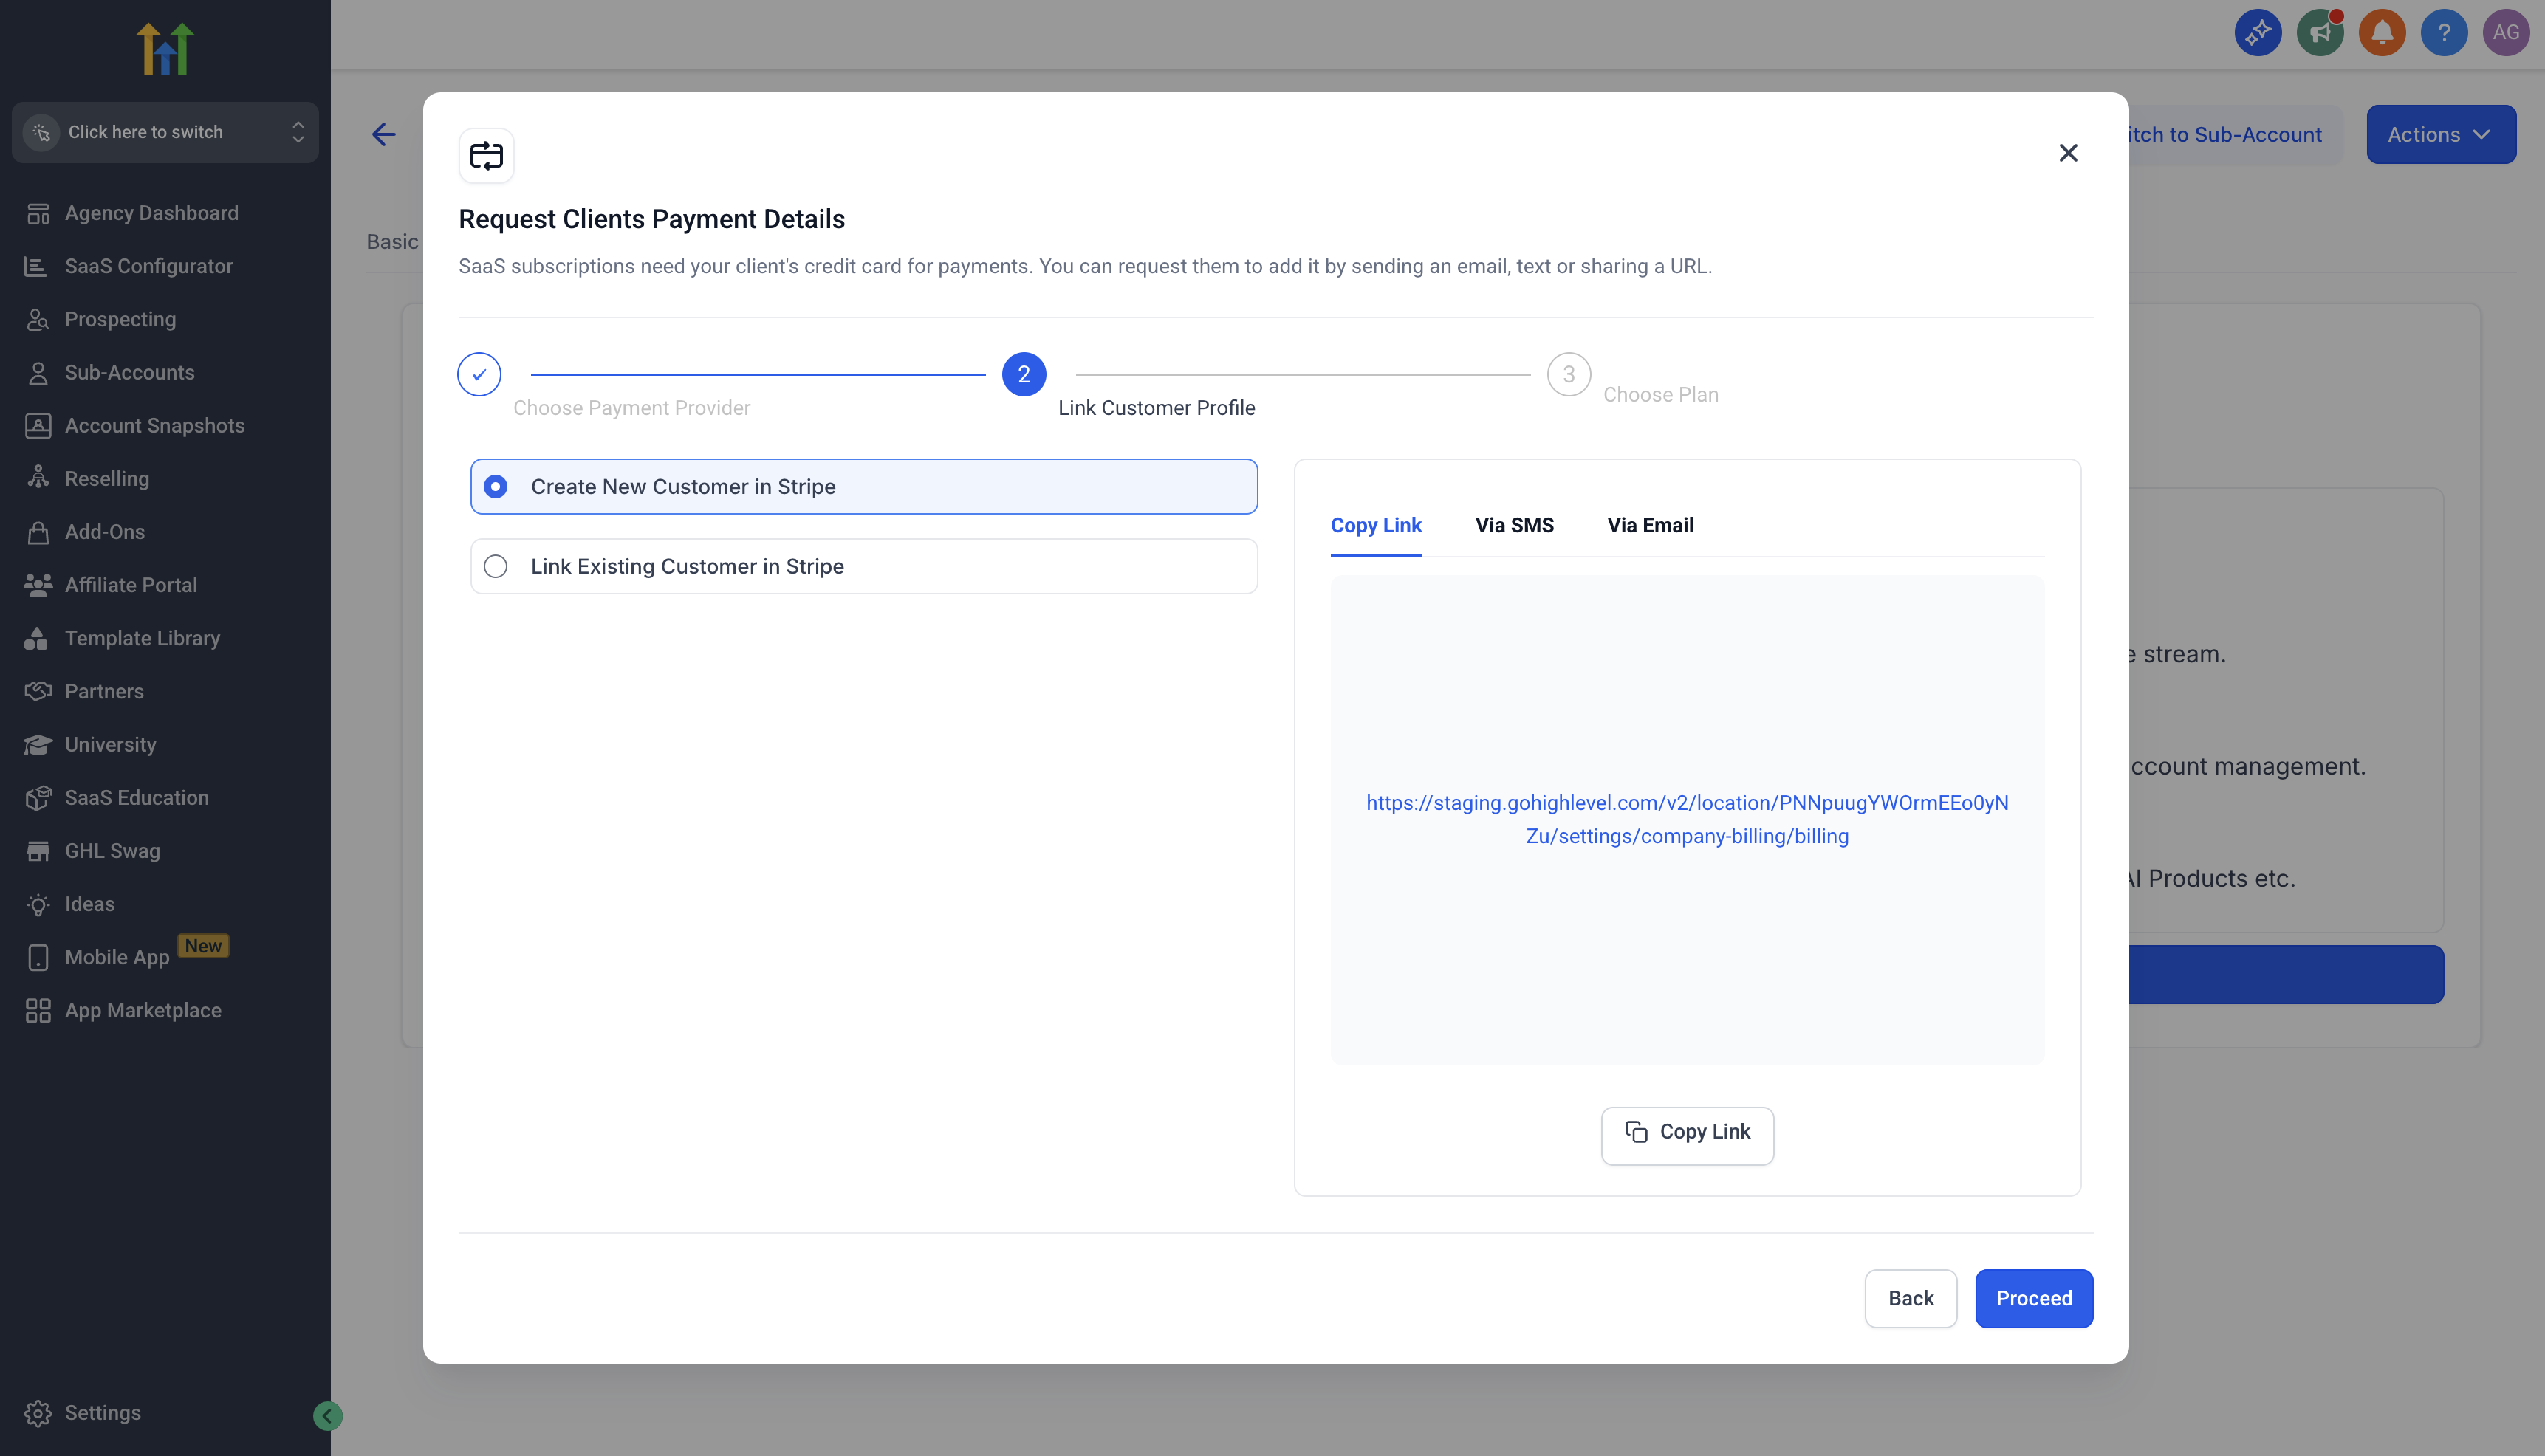
Task: Collapse the sidebar with green chevron
Action: (x=327, y=1415)
